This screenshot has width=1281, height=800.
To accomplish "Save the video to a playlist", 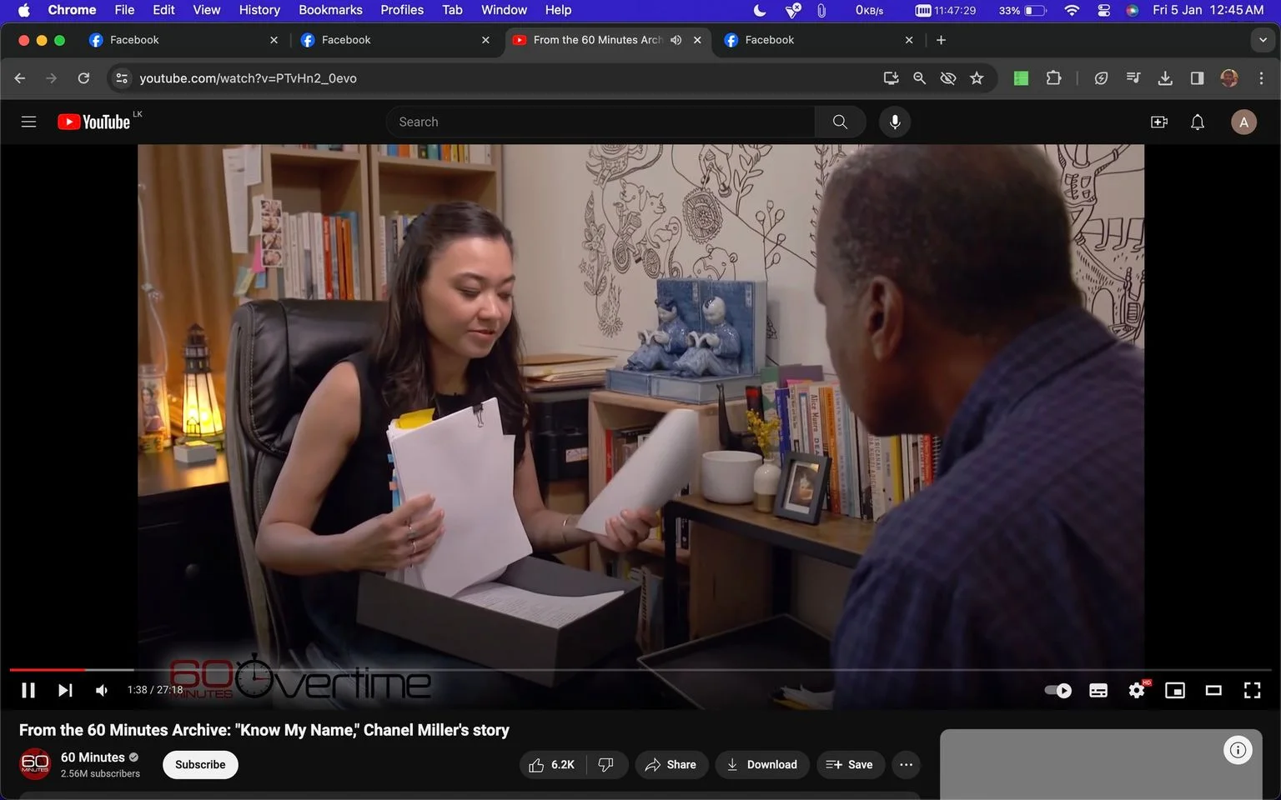I will click(850, 764).
